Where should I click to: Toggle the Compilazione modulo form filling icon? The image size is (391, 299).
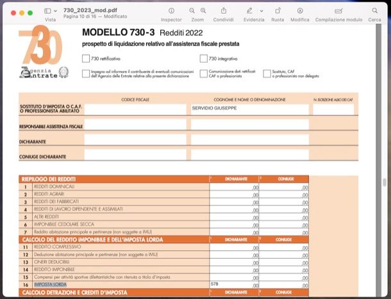click(x=338, y=11)
